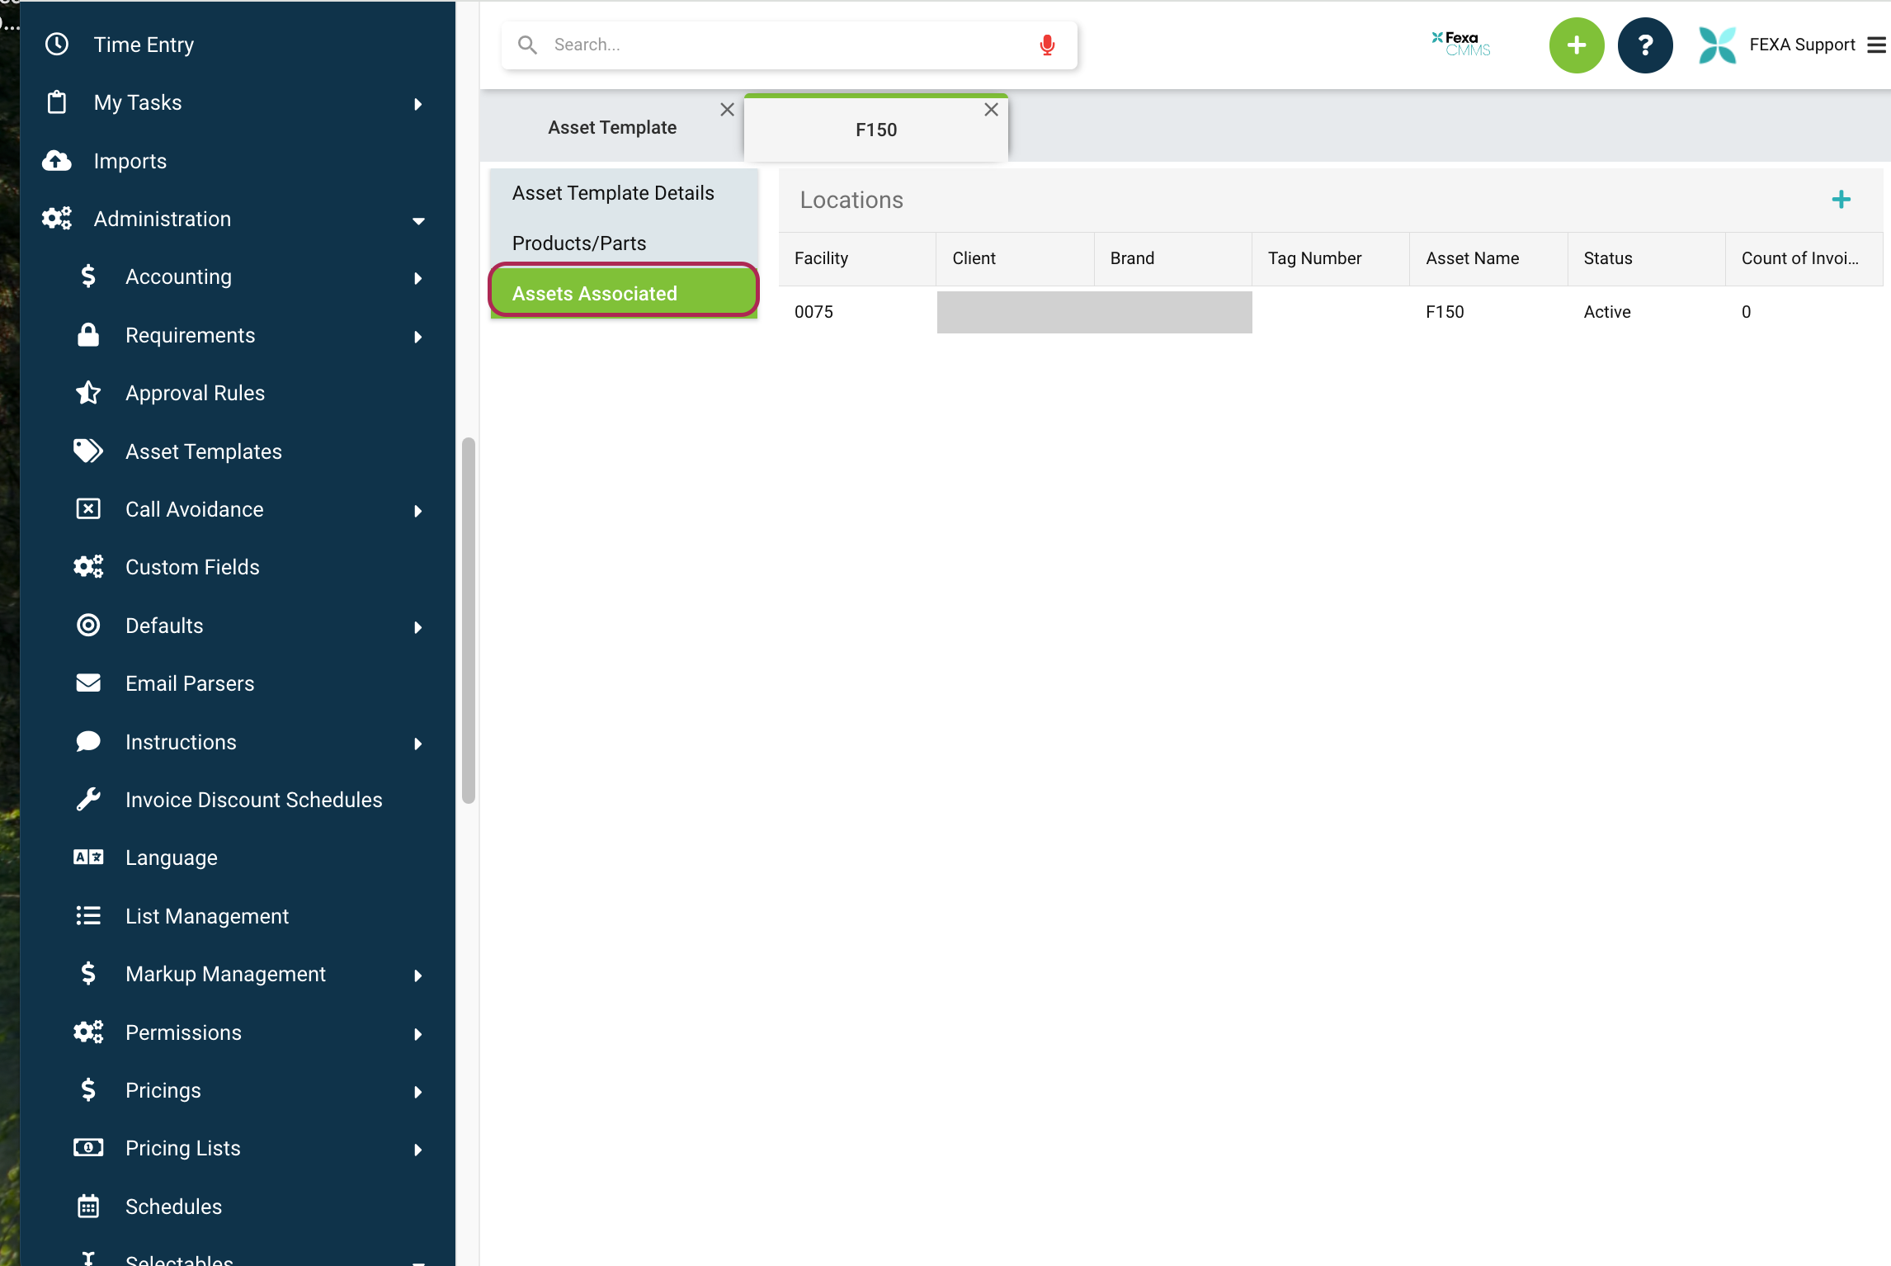
Task: Expand the Permissions submenu arrow
Action: point(418,1034)
